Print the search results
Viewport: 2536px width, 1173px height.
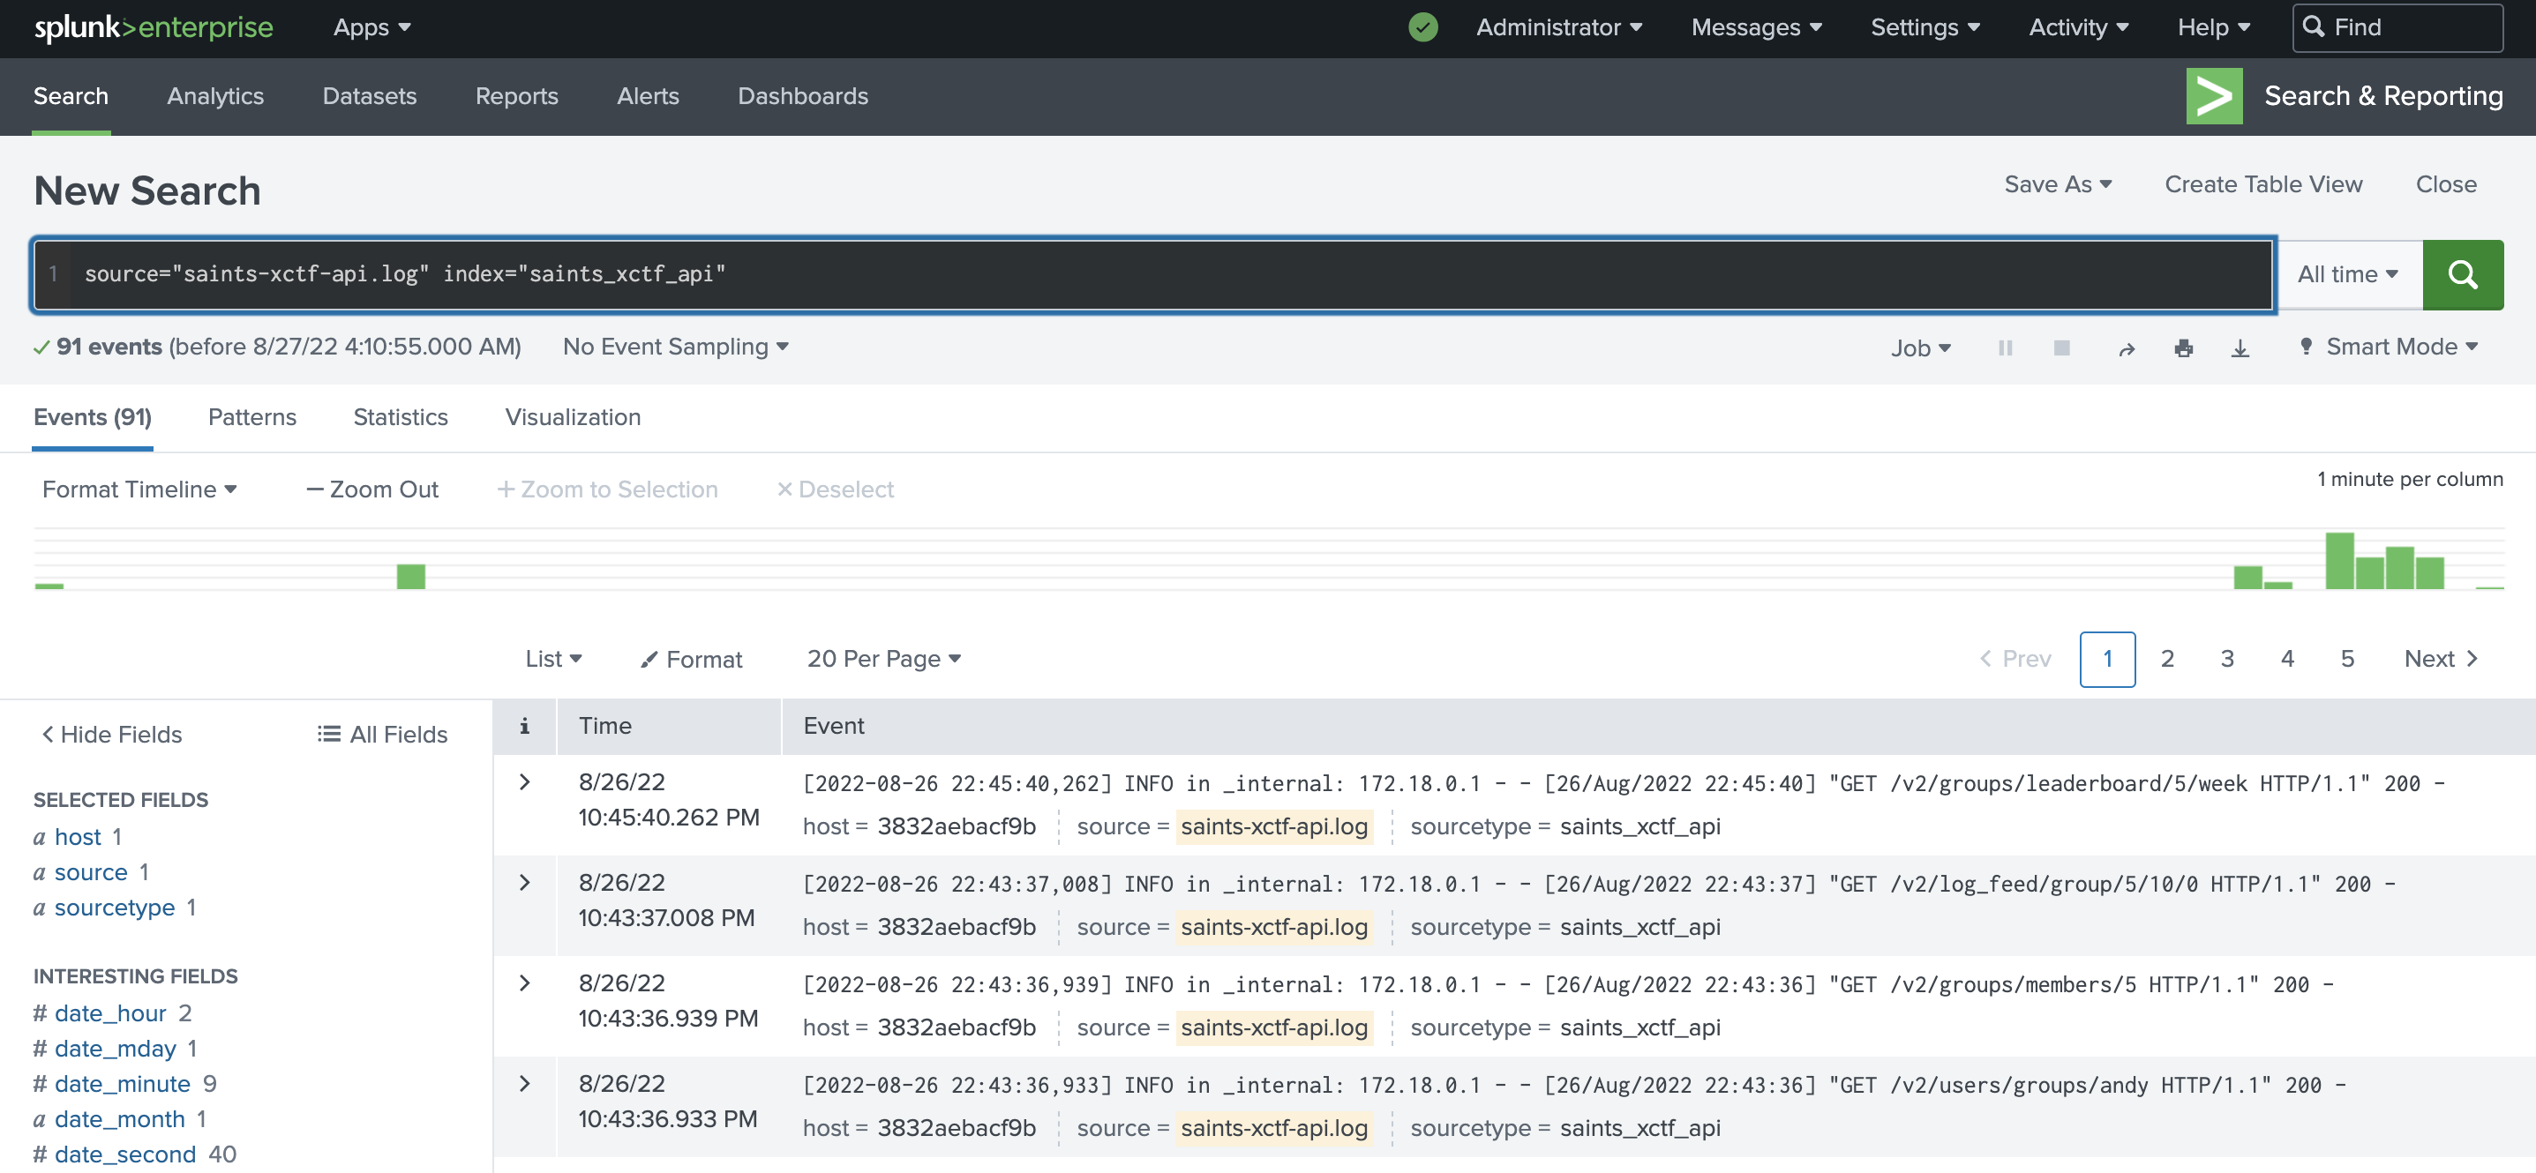click(x=2184, y=348)
